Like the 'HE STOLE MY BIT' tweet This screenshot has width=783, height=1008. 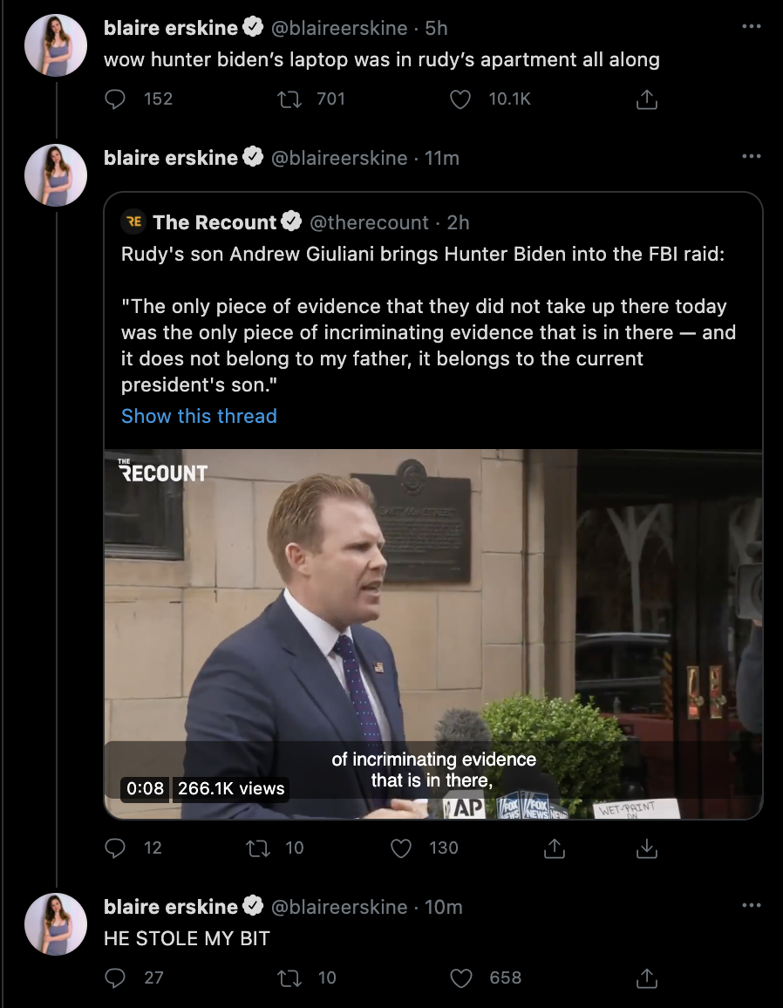tap(460, 977)
